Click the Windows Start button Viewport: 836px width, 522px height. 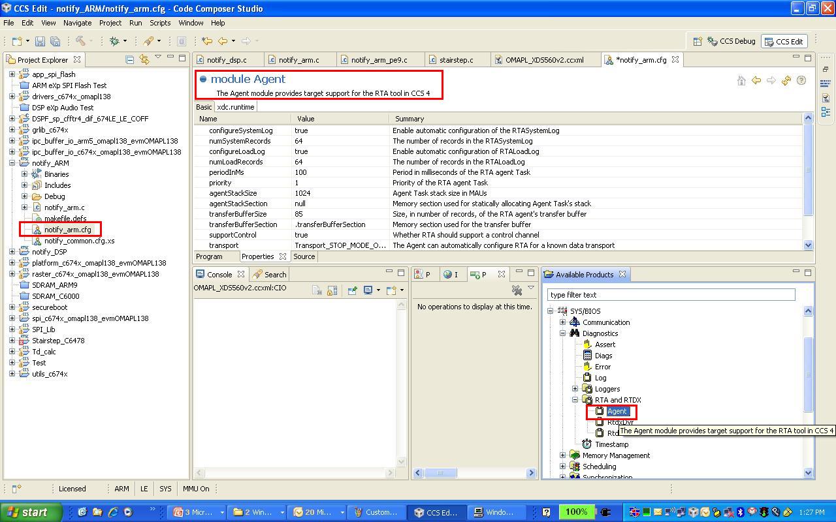[31, 512]
